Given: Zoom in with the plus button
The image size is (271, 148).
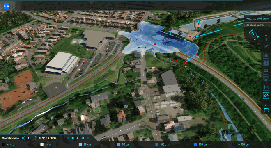Looking at the screenshot, I should tap(266, 31).
